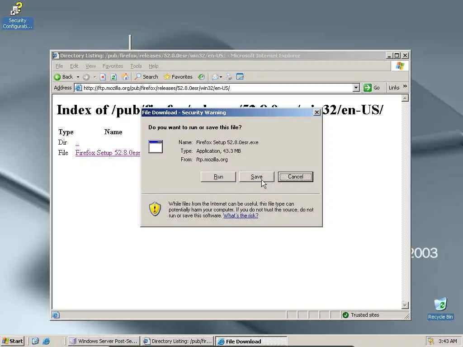Click the page icon in the address bar
This screenshot has height=347, width=463.
(78, 88)
